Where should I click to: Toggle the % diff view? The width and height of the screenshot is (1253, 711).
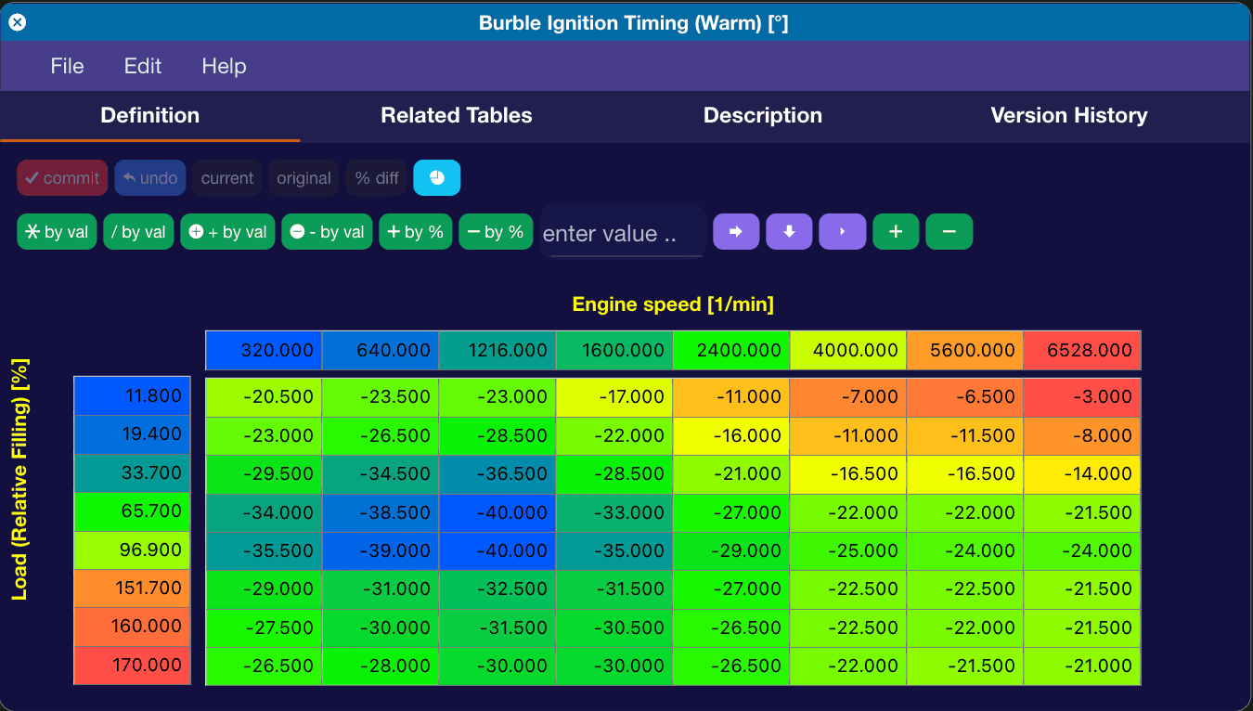pos(376,177)
